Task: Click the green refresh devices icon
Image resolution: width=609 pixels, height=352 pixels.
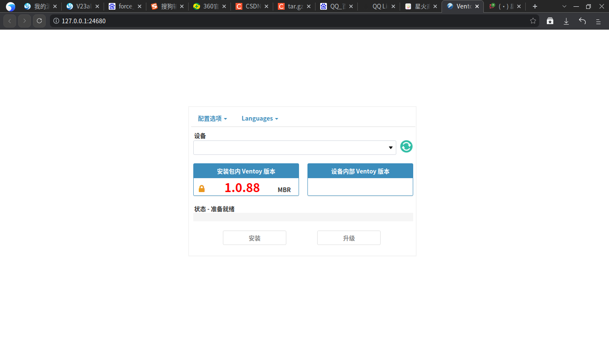Action: coord(406,146)
